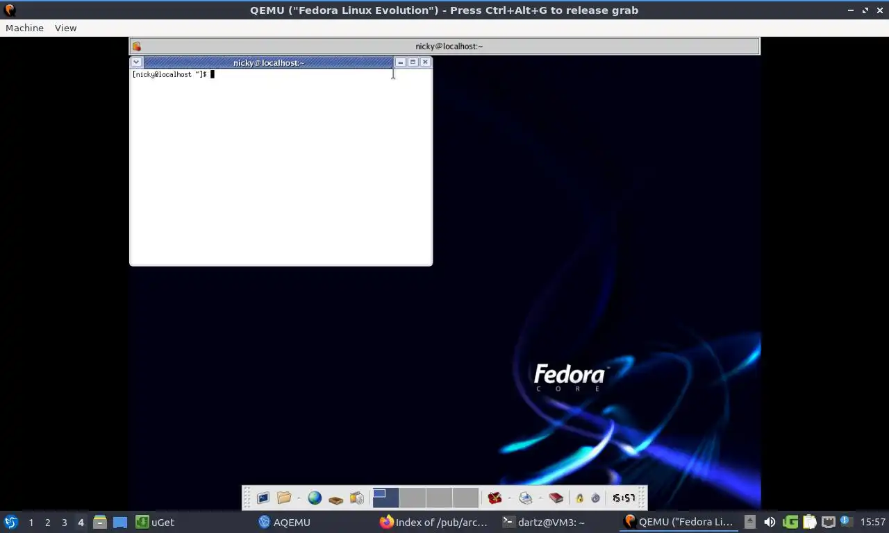Open the volume speaker tray icon
This screenshot has height=533, width=889.
770,522
